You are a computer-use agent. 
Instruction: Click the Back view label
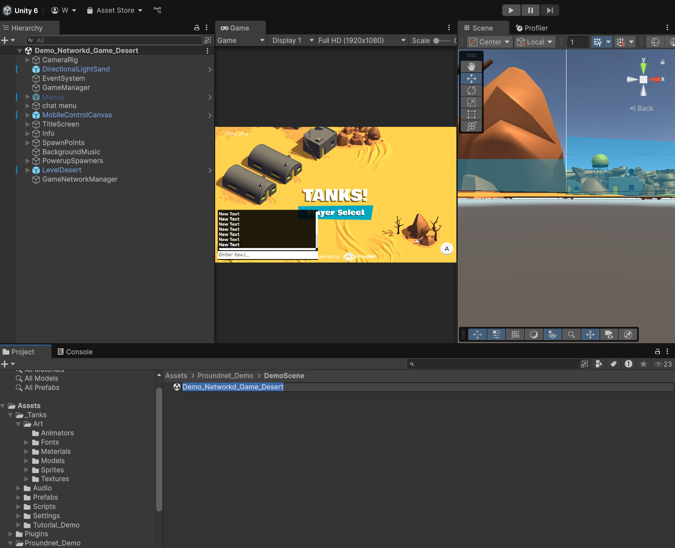click(641, 108)
